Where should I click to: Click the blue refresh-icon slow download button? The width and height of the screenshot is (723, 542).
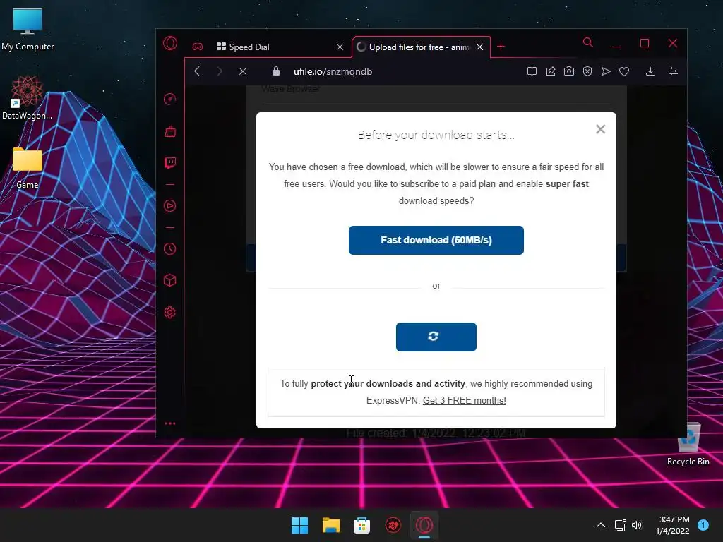pos(436,337)
